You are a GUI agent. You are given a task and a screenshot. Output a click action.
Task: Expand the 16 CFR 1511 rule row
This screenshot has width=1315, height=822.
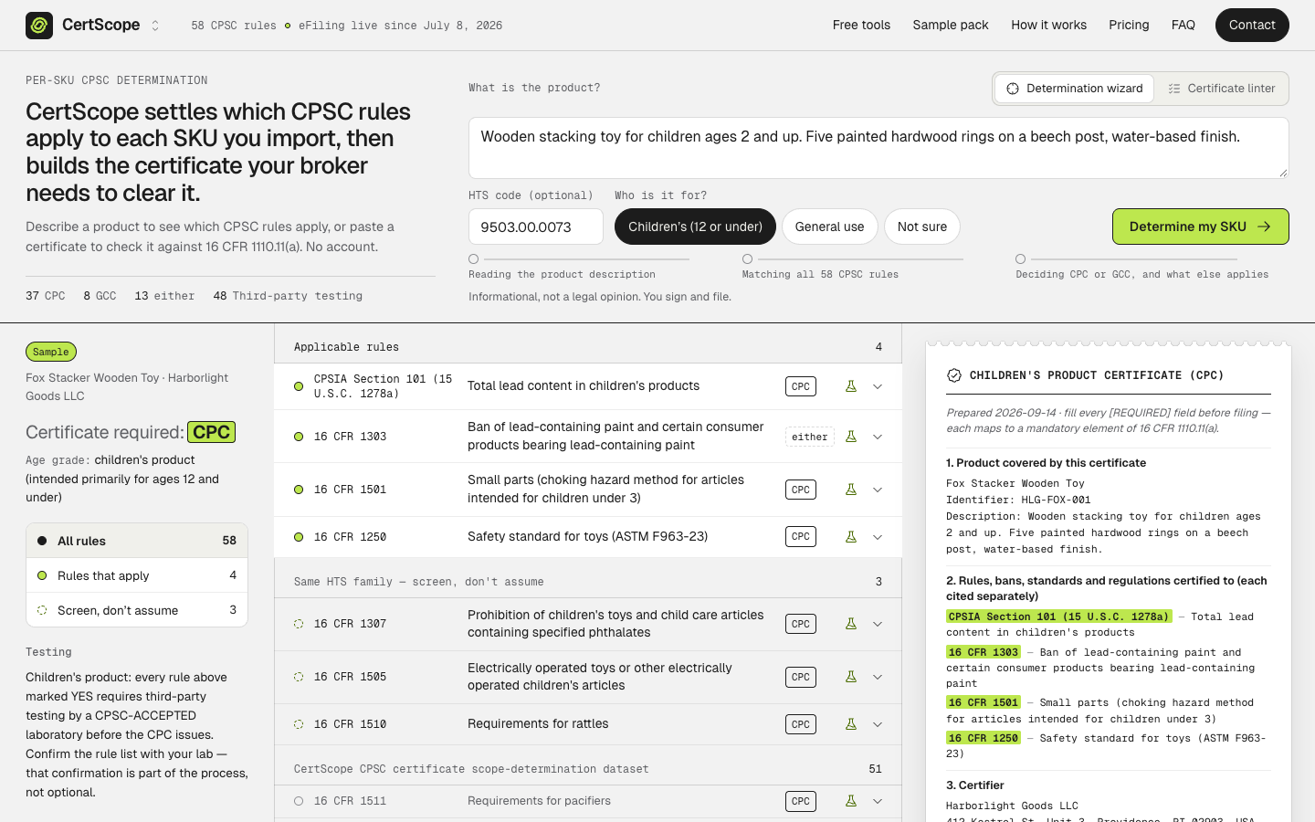pyautogui.click(x=878, y=801)
